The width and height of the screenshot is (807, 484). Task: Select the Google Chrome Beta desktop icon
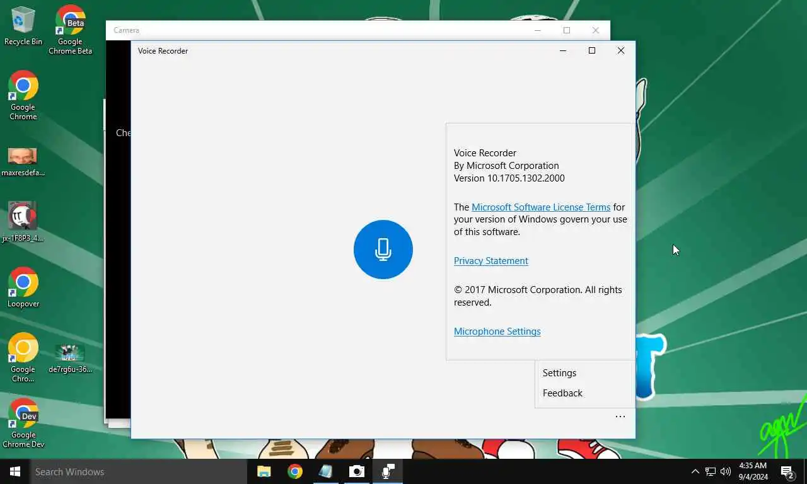tap(71, 30)
